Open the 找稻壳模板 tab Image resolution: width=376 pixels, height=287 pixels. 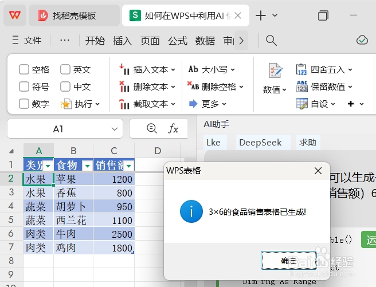click(74, 15)
